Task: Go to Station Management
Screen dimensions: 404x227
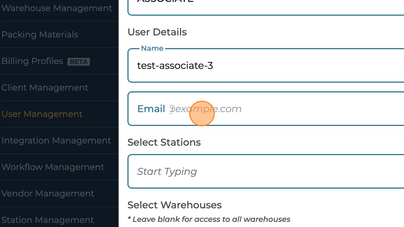Action: 48,220
